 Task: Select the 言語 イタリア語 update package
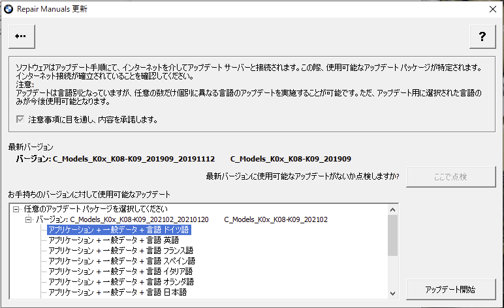121,272
